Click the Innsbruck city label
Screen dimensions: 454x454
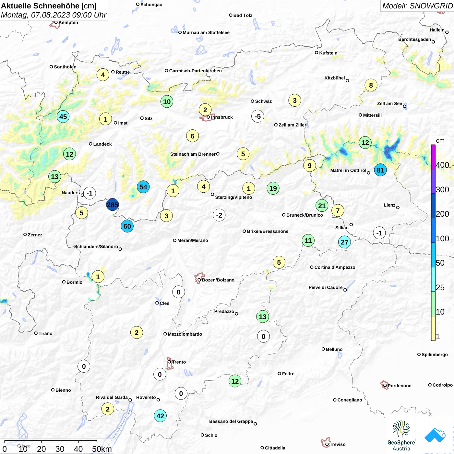point(222,117)
